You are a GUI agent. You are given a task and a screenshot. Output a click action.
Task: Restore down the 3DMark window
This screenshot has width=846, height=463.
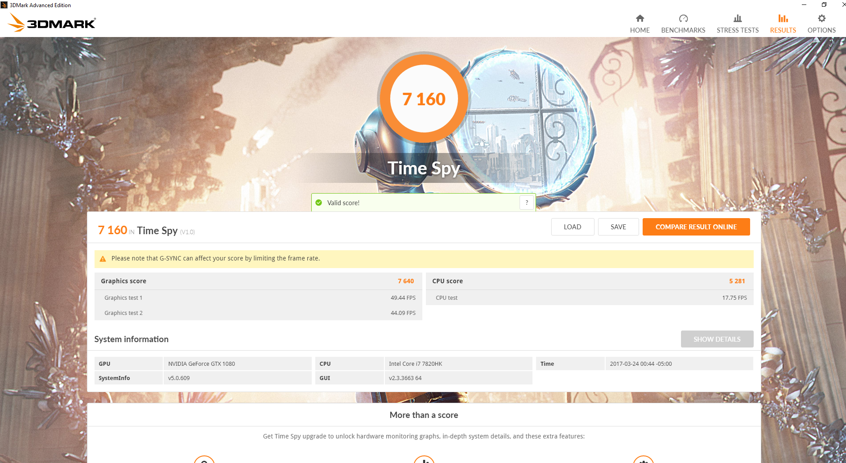pos(824,5)
